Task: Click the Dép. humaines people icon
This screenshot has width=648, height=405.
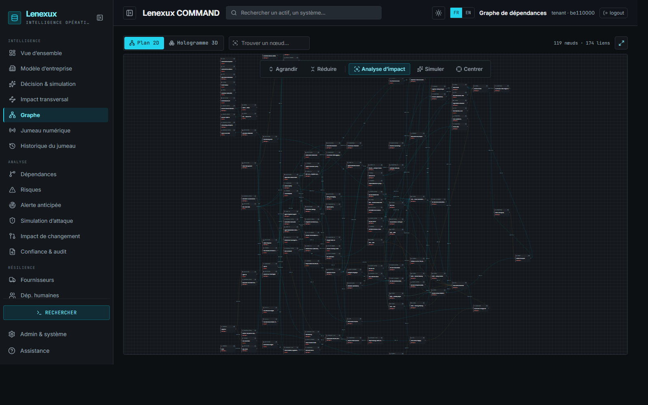Action: click(x=13, y=295)
